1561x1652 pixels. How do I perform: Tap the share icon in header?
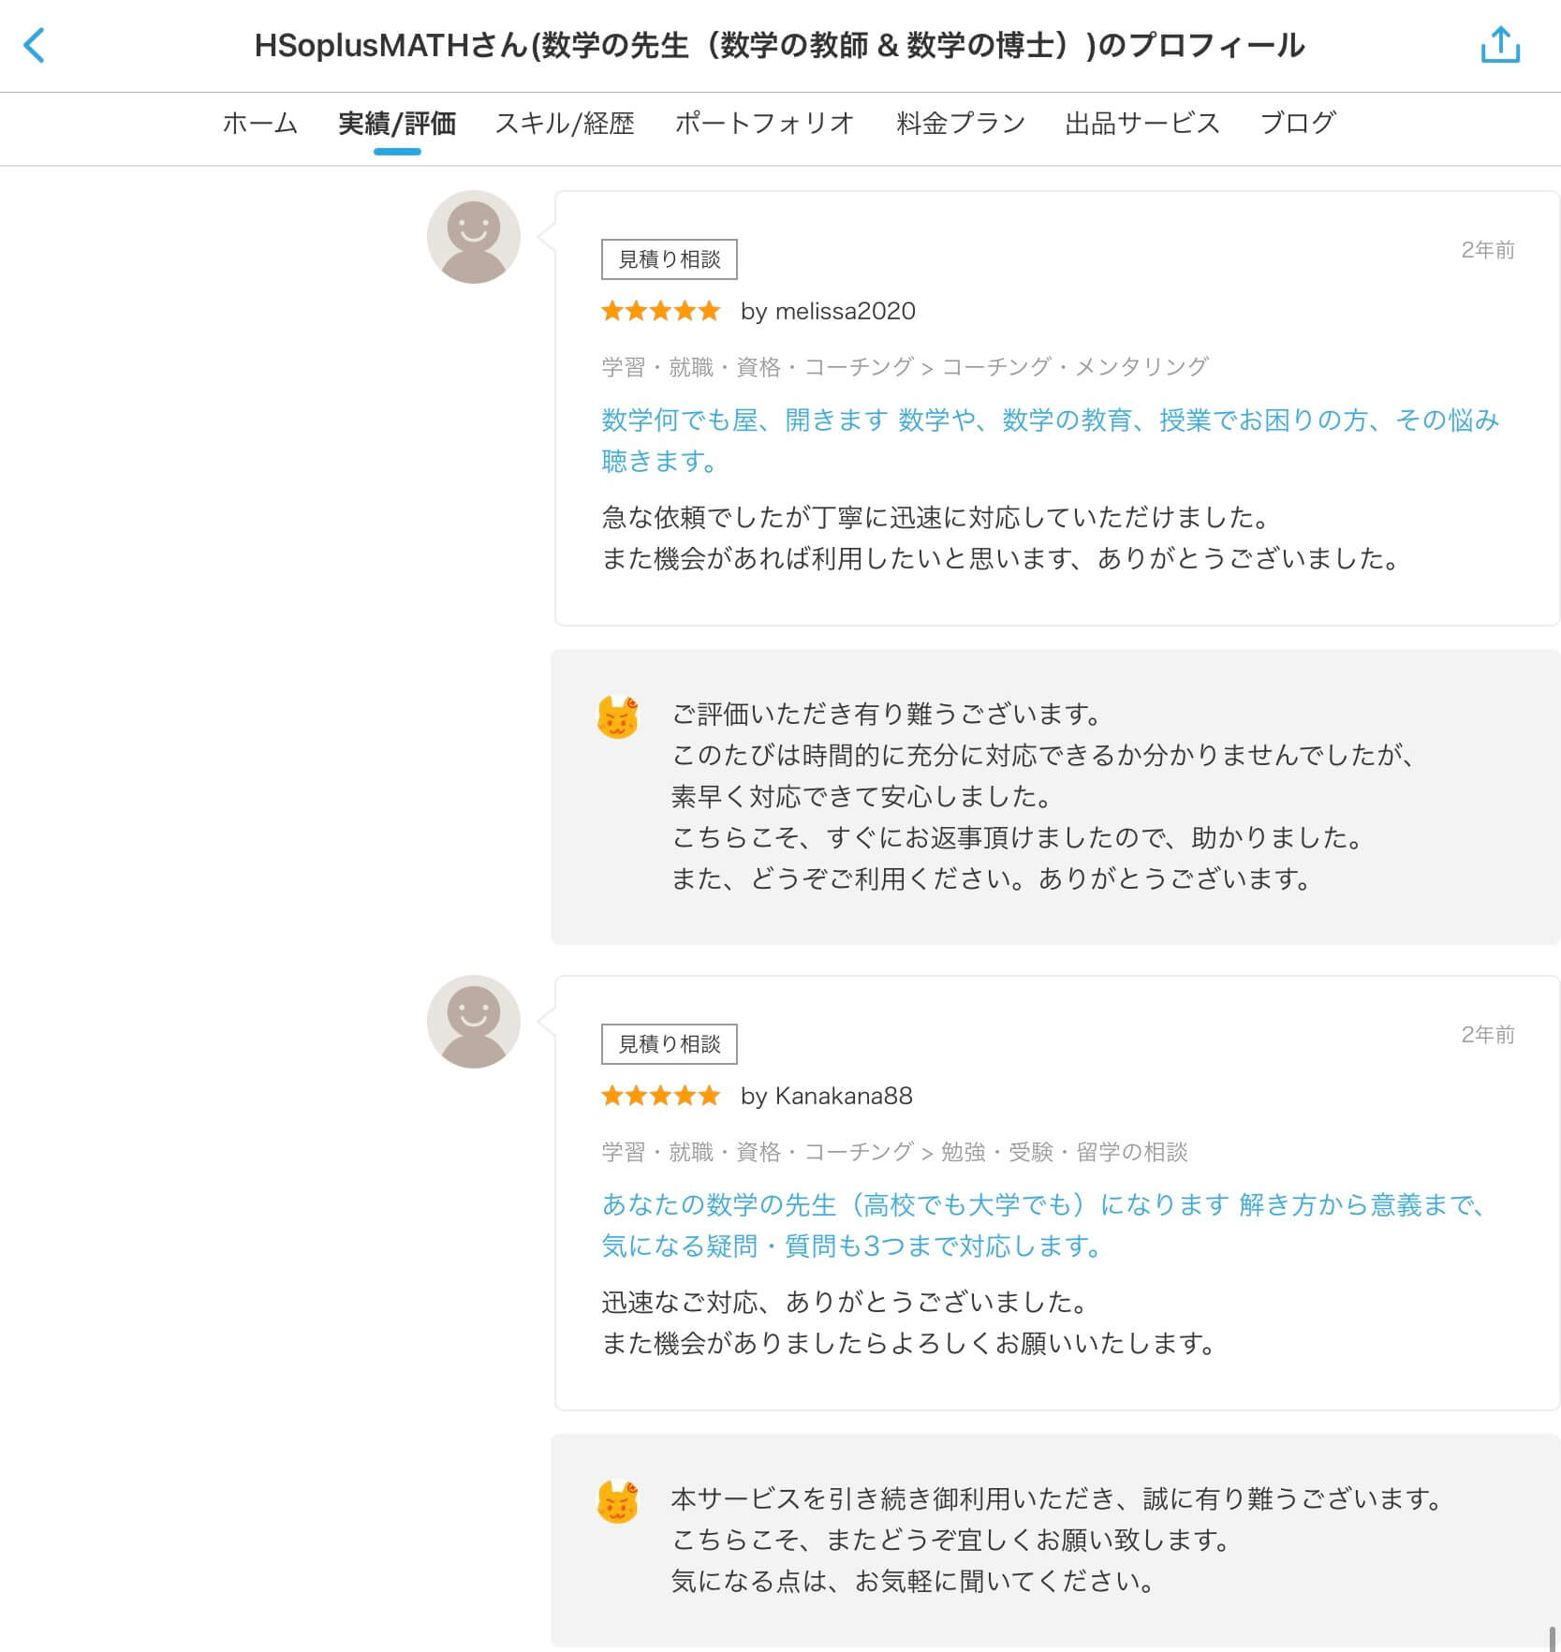[1500, 44]
